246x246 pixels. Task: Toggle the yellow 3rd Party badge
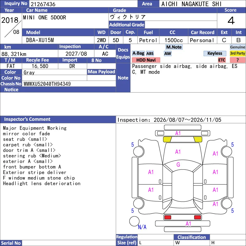[237, 53]
